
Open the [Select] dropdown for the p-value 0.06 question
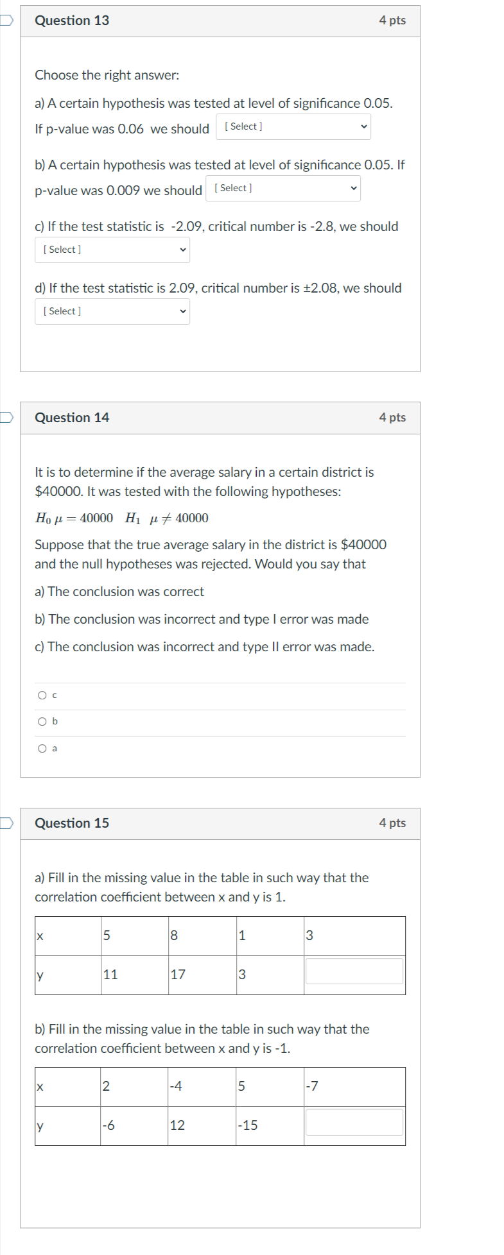click(x=293, y=126)
